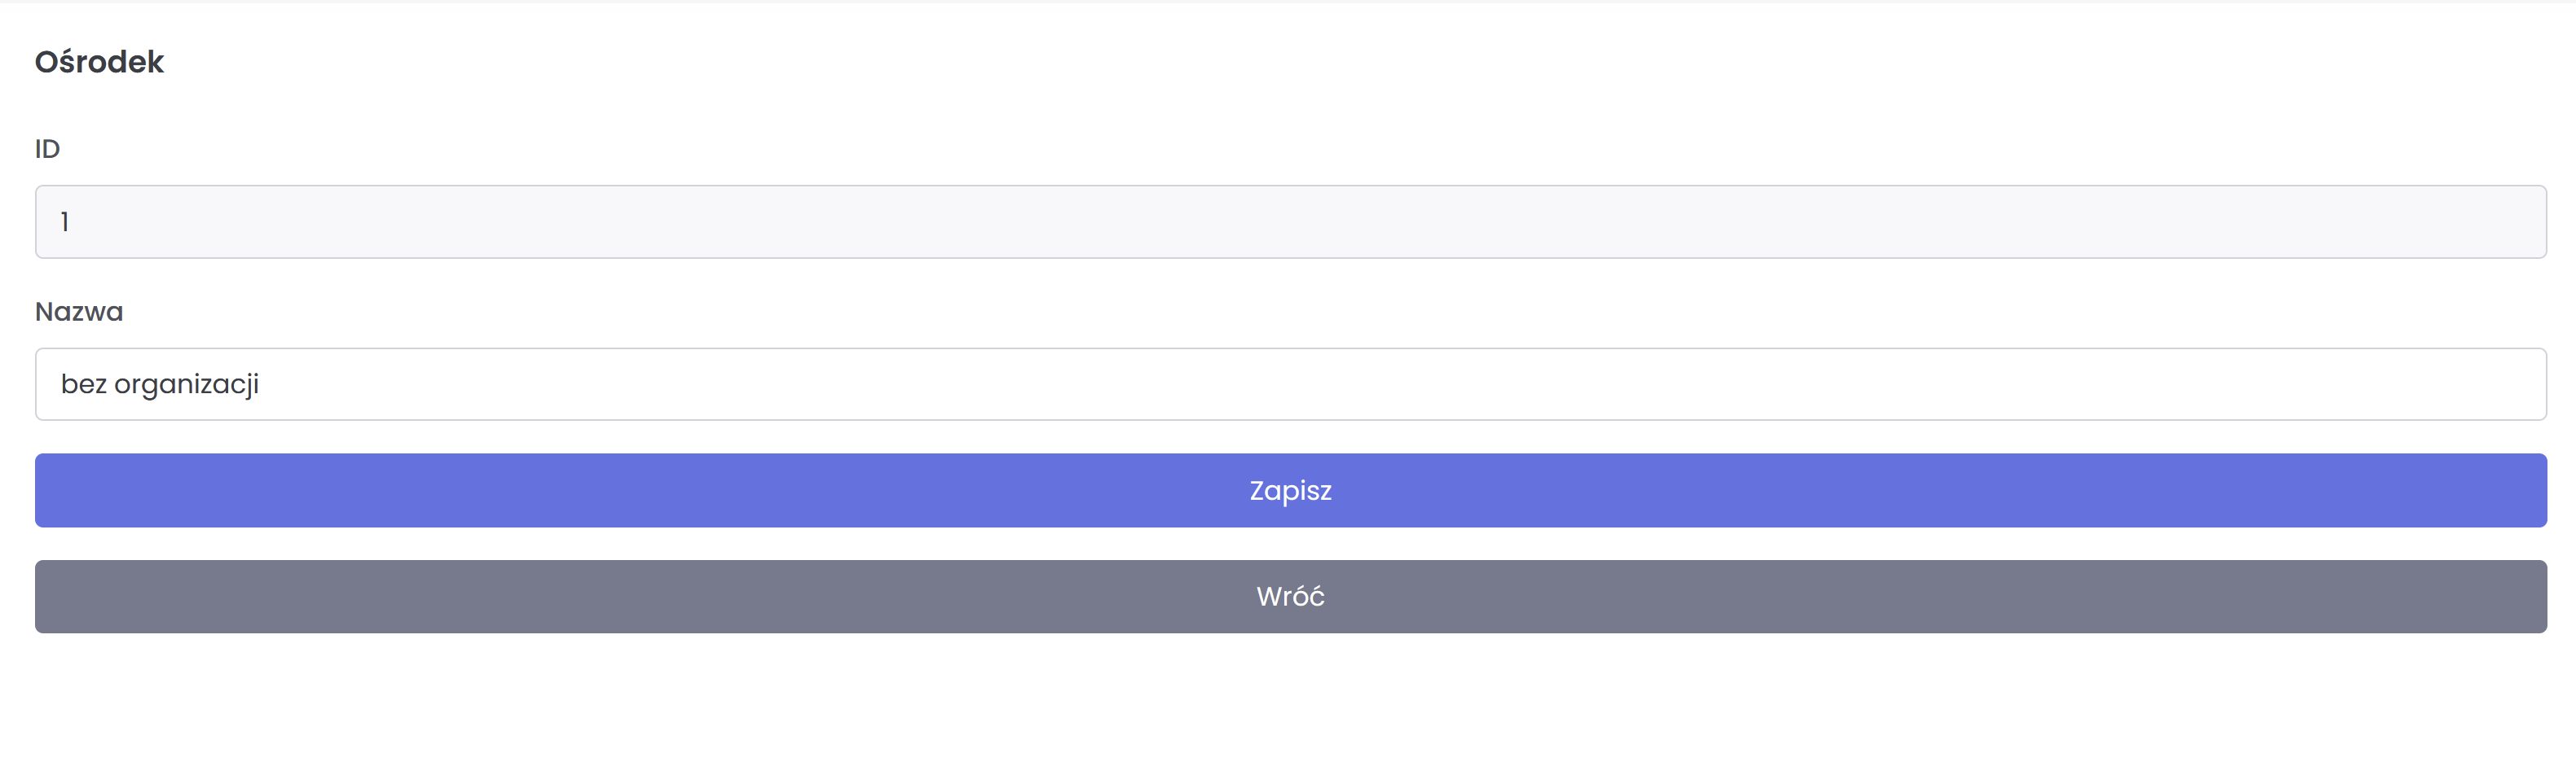Click the Wróć button

tap(1290, 596)
